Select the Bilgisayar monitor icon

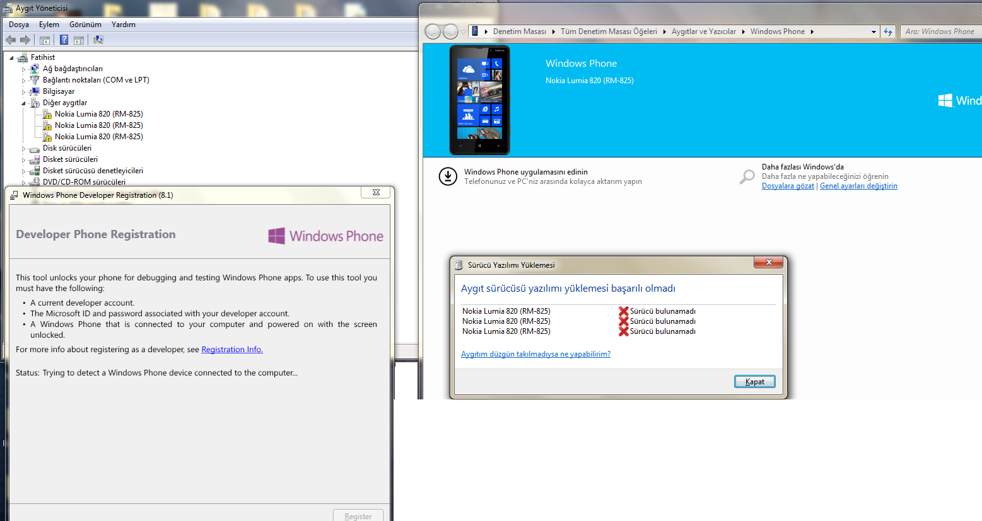coord(35,91)
